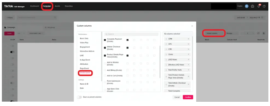Click the Cancel button
270x106 pixels.
[x=177, y=97]
